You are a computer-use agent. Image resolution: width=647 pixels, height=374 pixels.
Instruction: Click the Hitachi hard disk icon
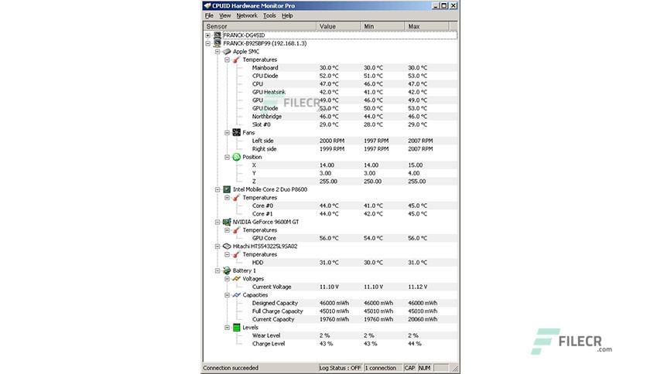pos(227,246)
